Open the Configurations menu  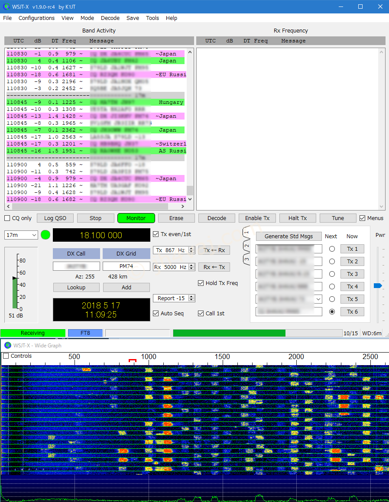(x=36, y=18)
